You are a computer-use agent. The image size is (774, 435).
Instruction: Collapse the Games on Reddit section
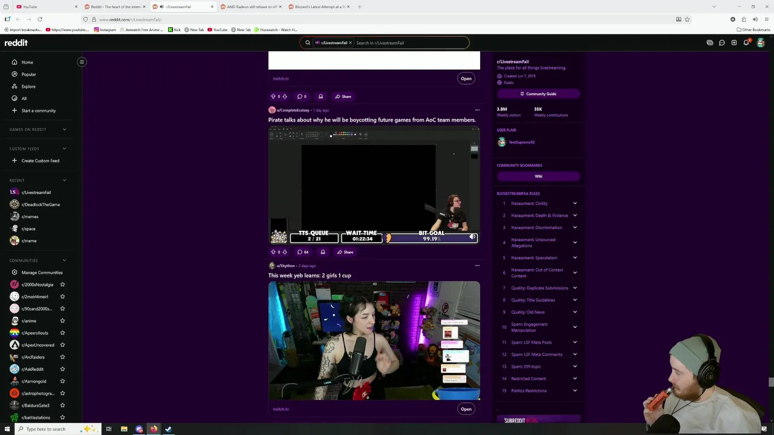tap(64, 129)
